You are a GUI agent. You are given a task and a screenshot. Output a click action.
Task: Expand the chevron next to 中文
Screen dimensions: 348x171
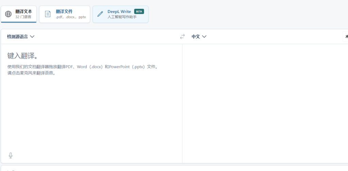(204, 37)
